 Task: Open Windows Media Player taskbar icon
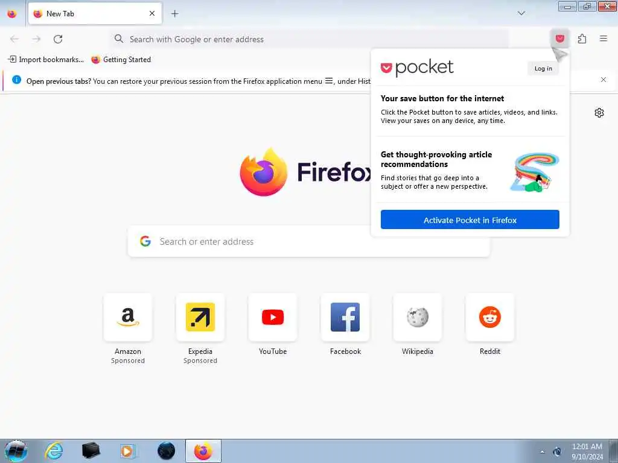(127, 451)
